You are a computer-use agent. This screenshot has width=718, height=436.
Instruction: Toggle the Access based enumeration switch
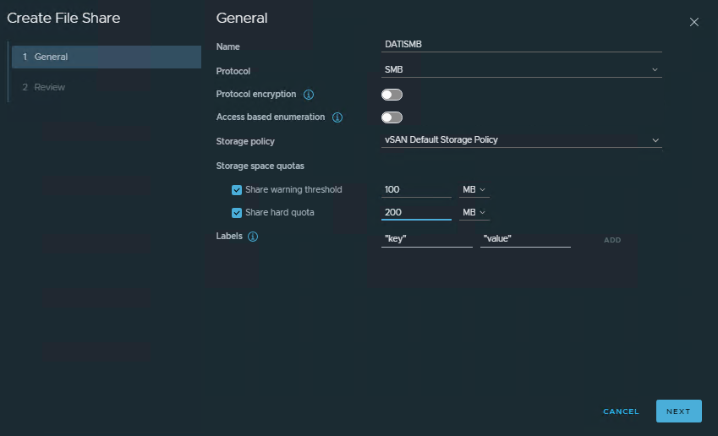pyautogui.click(x=392, y=117)
